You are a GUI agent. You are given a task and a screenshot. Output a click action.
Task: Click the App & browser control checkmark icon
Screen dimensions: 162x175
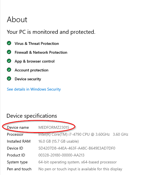(x=9, y=61)
